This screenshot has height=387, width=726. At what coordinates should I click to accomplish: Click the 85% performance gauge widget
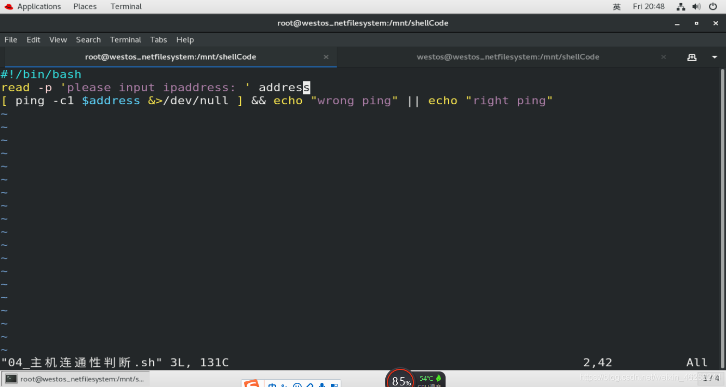tap(400, 380)
